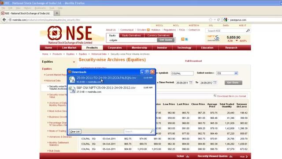Screen dimensions: 282x159
Task: Reload the page with refresh icon
Action: point(219,19)
